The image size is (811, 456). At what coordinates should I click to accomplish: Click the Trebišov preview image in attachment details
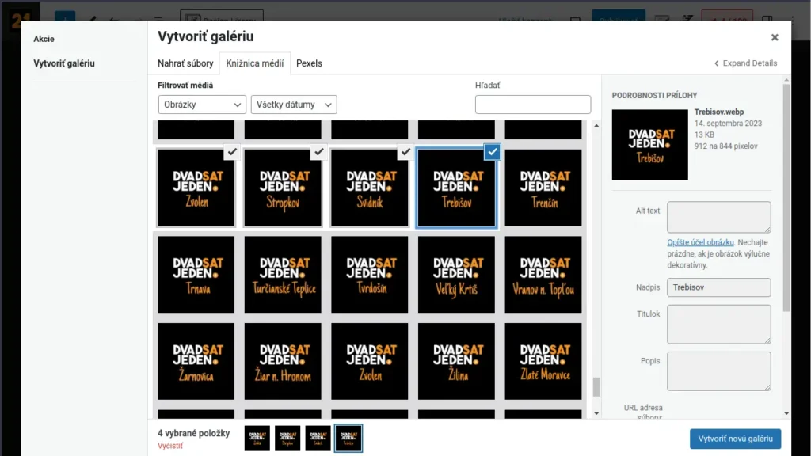pos(650,145)
